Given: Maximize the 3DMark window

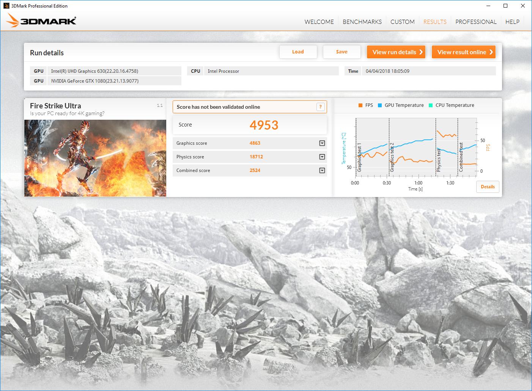Looking at the screenshot, I should point(505,6).
